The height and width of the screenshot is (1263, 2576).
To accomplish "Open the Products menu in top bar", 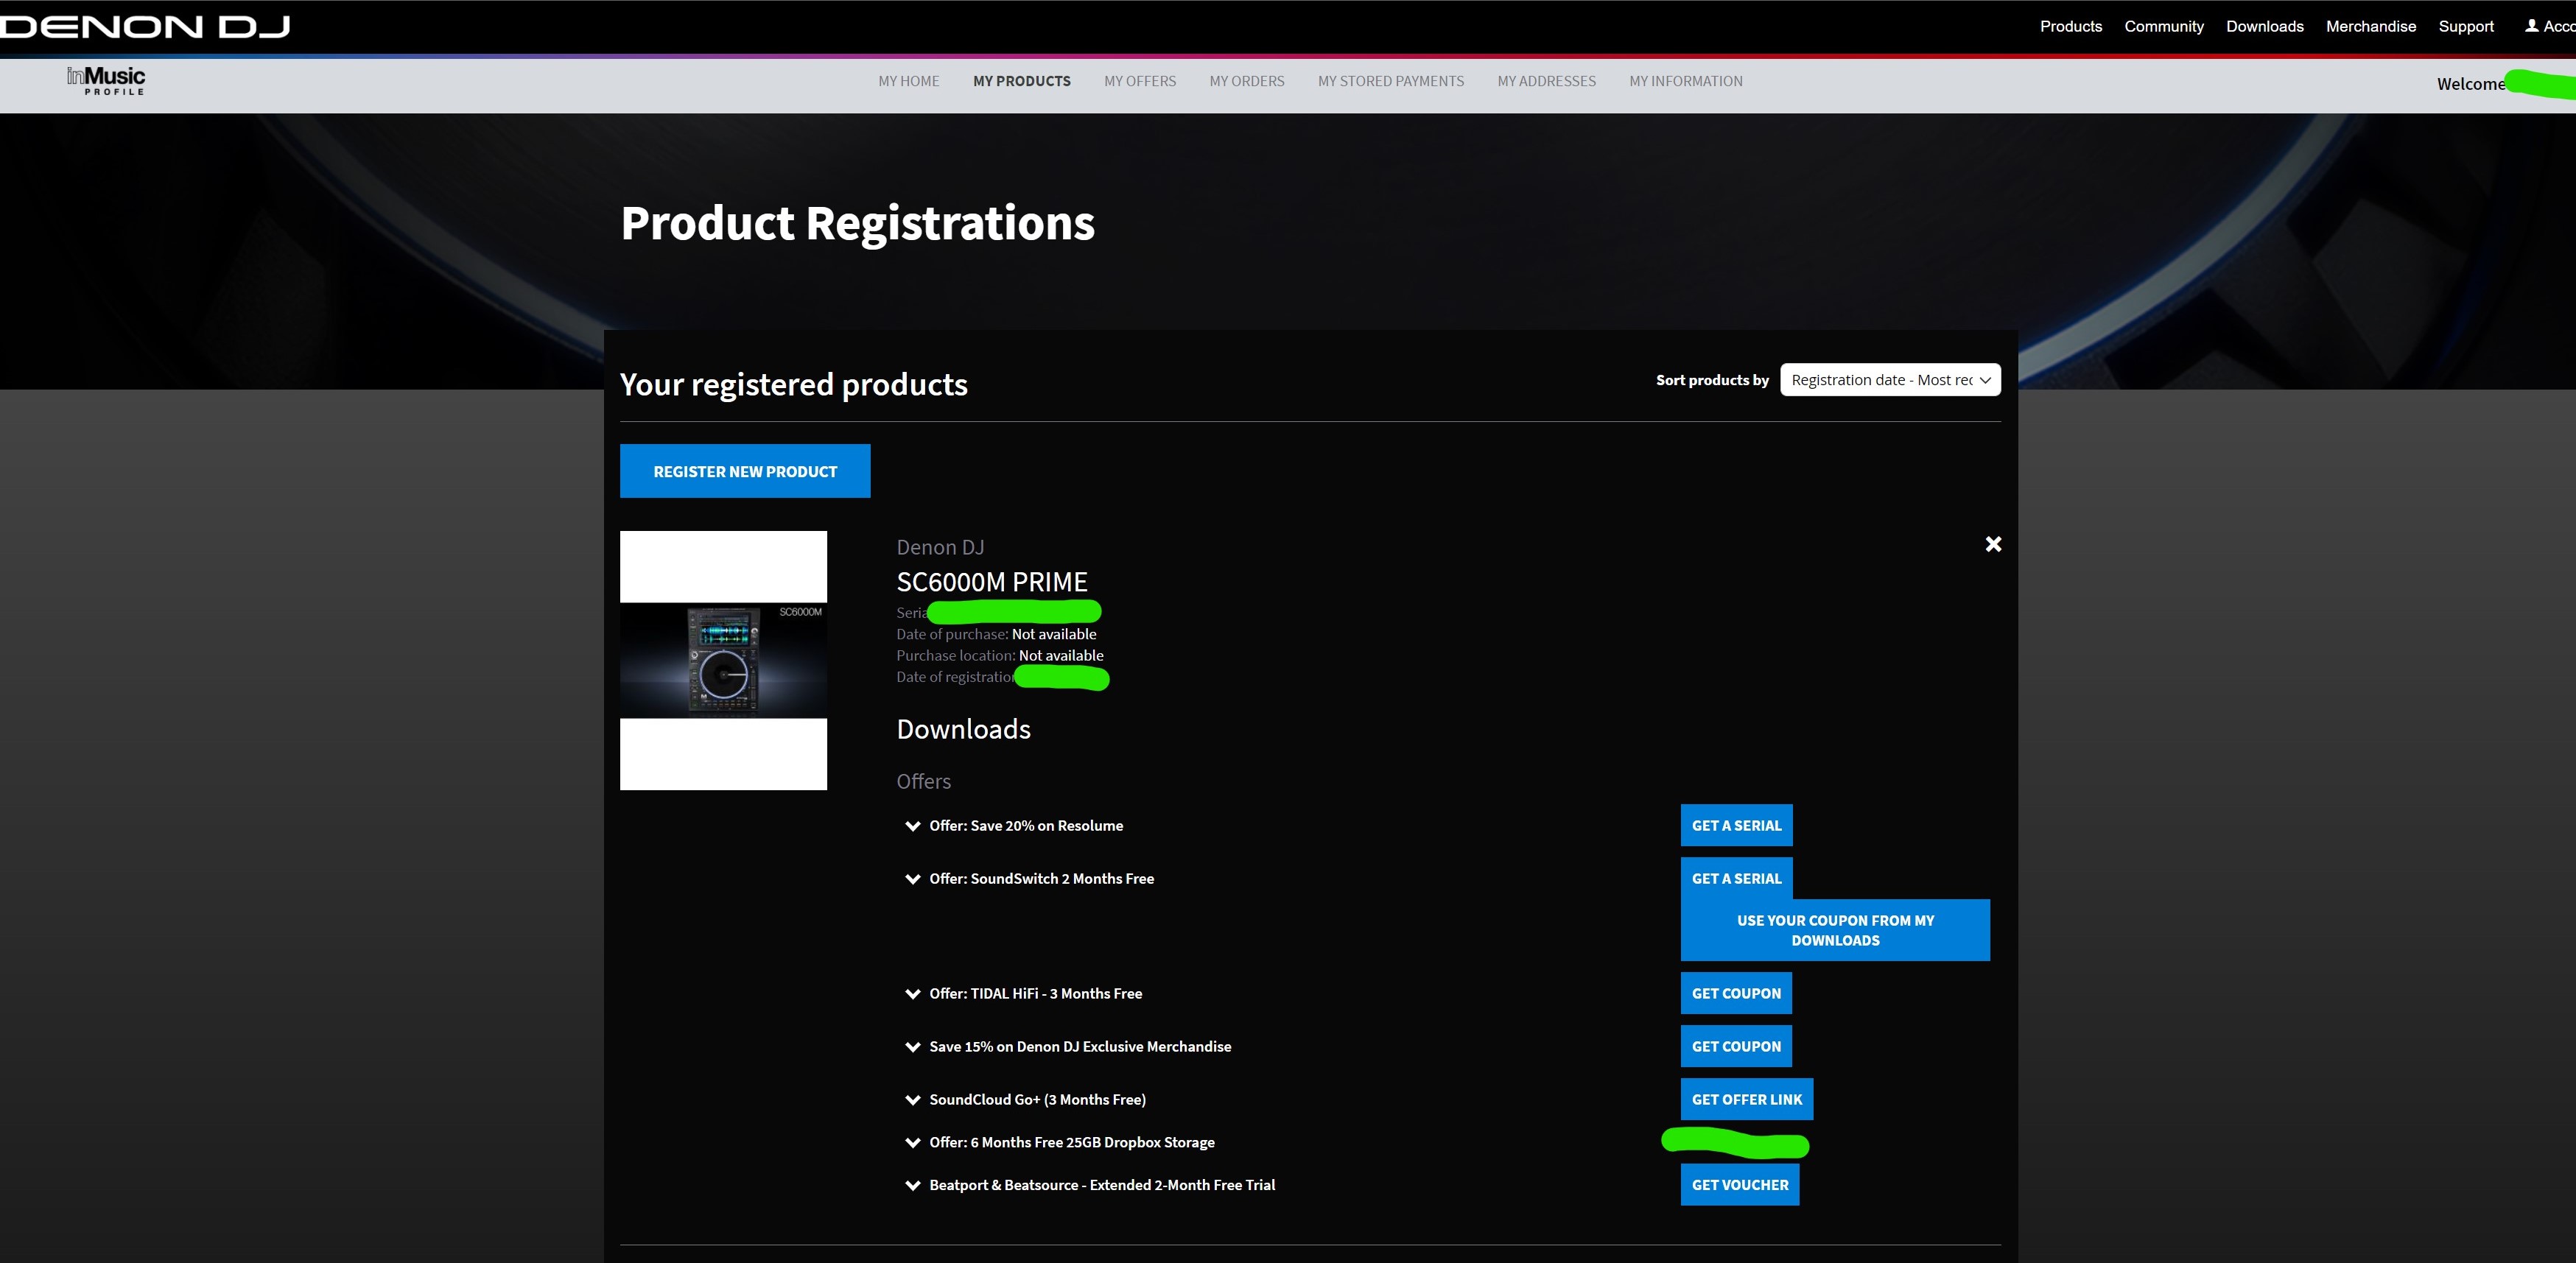I will point(2070,27).
